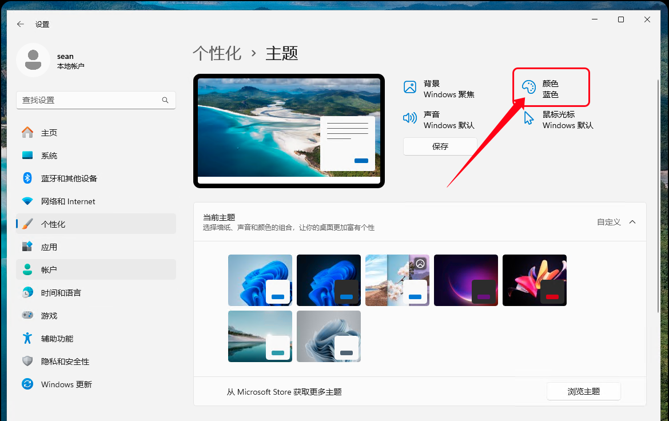Click the accessibility person icon for 辅助功能

(x=27, y=338)
